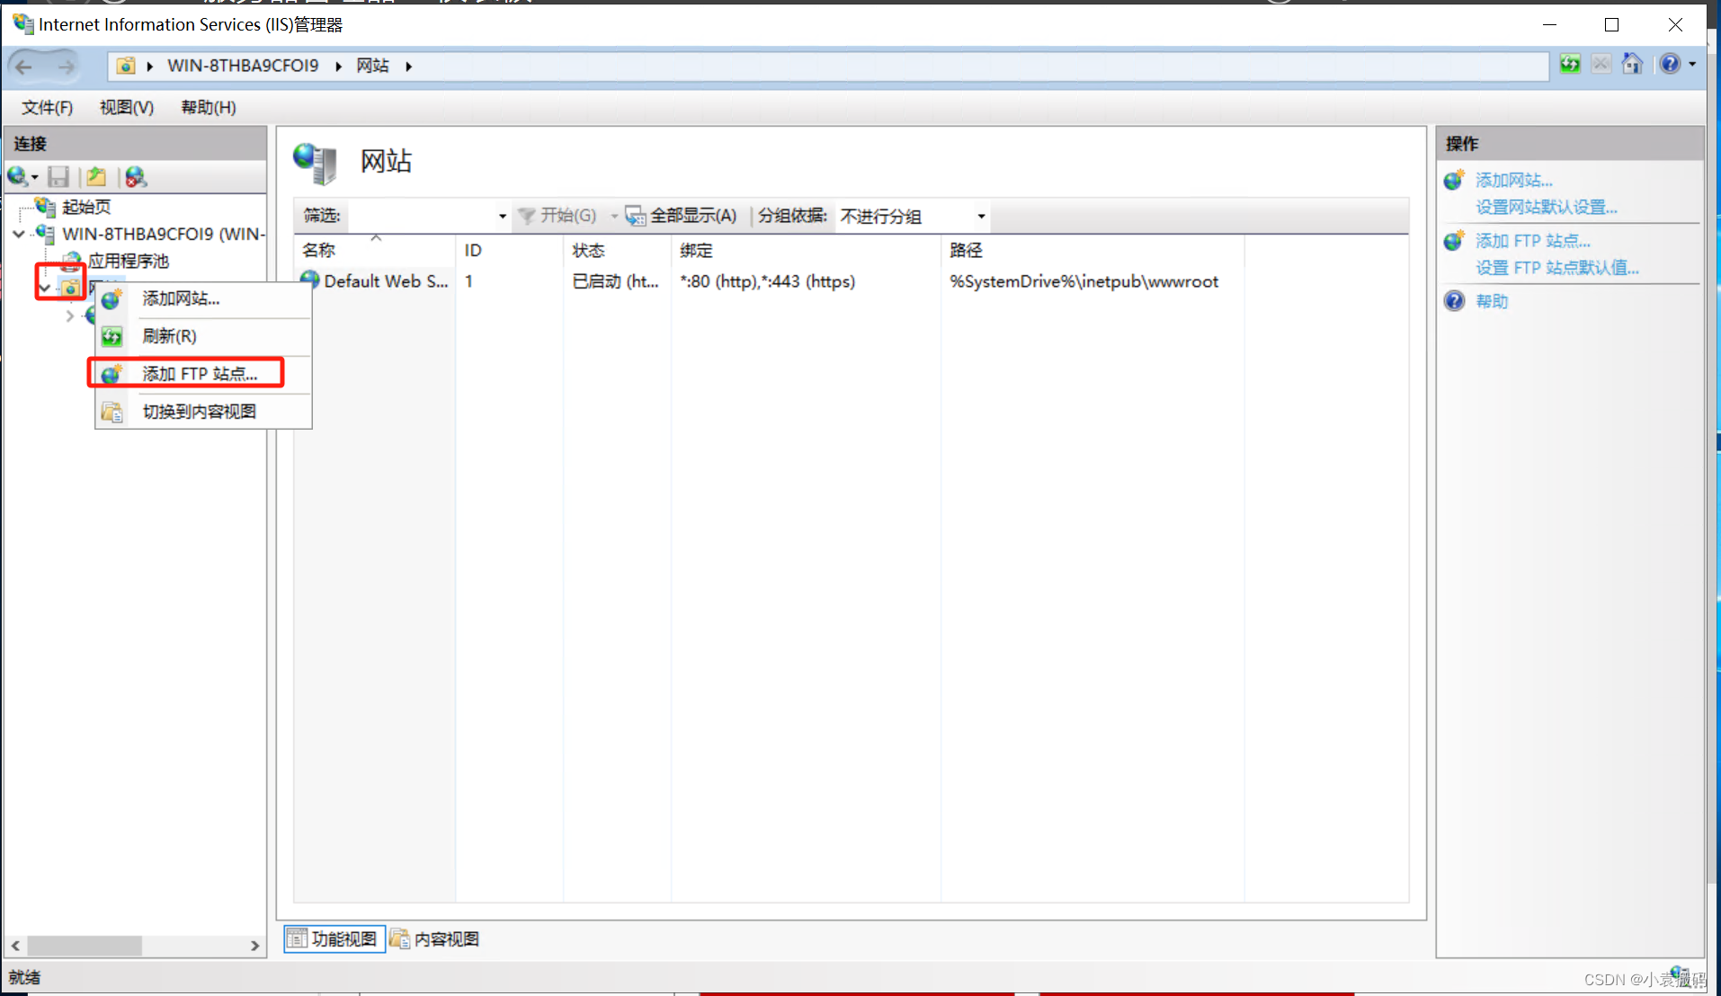Click the create connection globe icon in Connections toolbar
This screenshot has width=1721, height=996.
point(17,176)
